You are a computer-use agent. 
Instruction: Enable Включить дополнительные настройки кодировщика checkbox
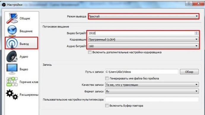[90, 52]
